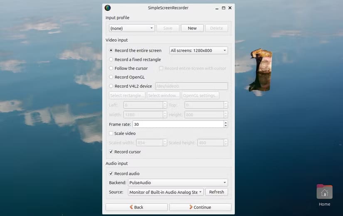This screenshot has height=216, width=343.
Task: Click Continue to proceed
Action: pyautogui.click(x=200, y=207)
